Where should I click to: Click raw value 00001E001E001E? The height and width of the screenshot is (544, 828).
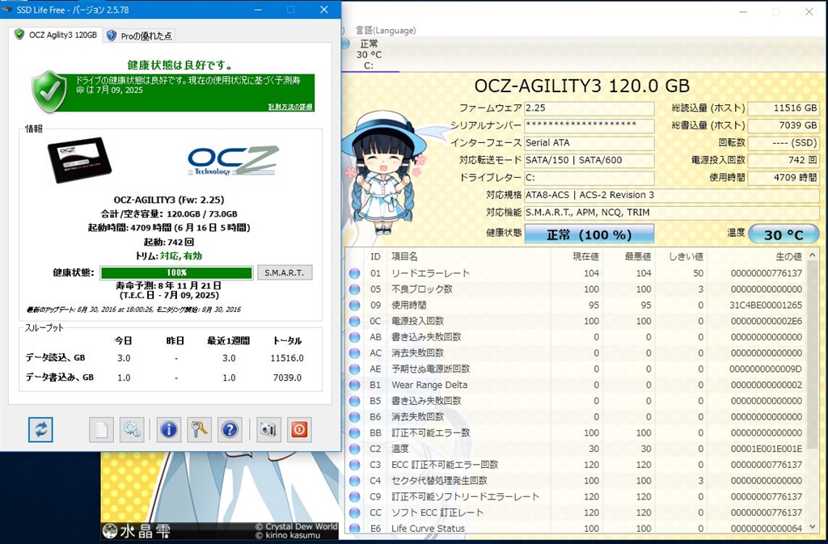[x=767, y=449]
